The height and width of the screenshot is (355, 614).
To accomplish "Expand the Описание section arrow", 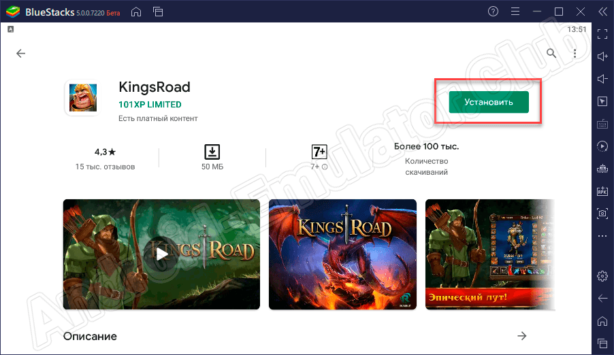I will (x=521, y=336).
